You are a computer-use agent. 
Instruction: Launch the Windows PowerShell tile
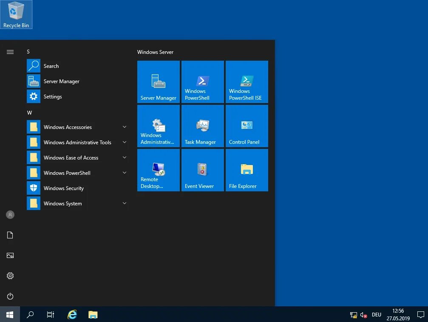click(x=203, y=82)
